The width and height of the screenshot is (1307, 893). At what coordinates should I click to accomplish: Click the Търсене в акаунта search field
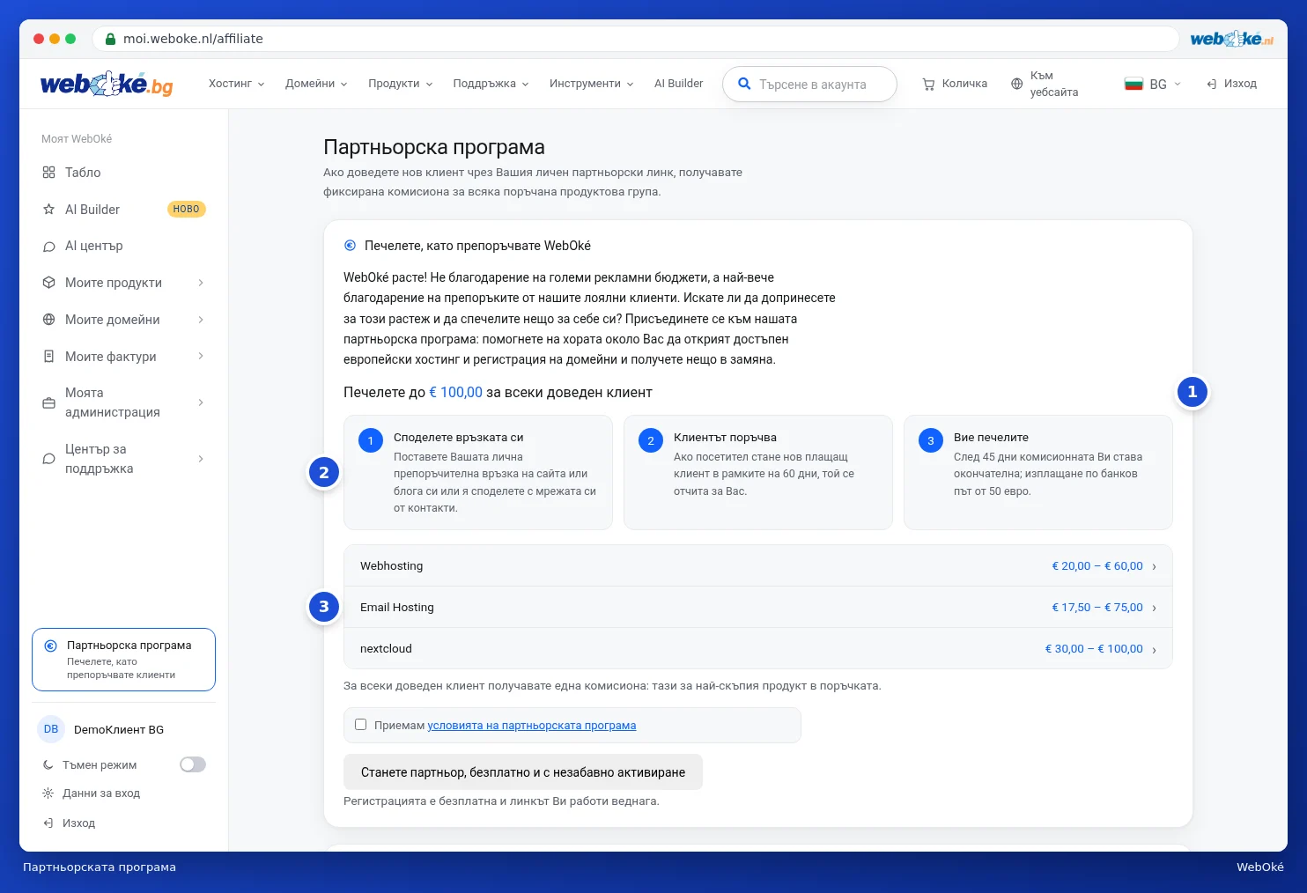(809, 84)
